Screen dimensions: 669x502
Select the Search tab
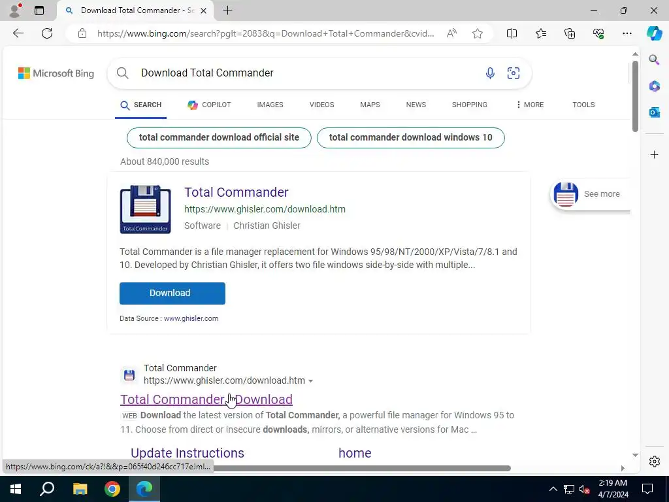click(141, 105)
